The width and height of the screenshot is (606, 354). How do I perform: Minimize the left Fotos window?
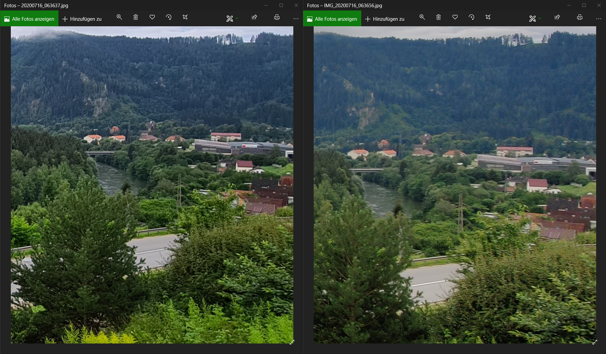point(266,5)
